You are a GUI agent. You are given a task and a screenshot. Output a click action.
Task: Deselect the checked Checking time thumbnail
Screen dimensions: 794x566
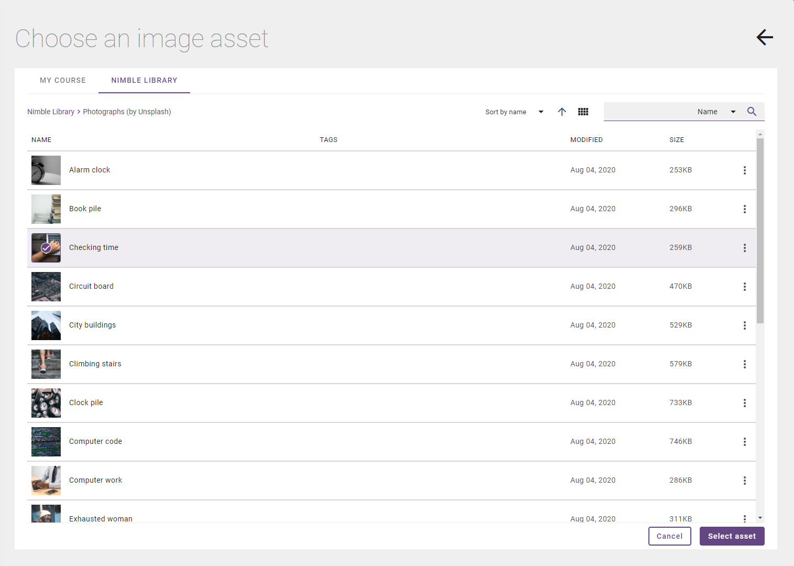click(46, 248)
